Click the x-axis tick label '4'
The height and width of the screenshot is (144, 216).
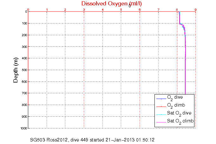[x=102, y=10]
